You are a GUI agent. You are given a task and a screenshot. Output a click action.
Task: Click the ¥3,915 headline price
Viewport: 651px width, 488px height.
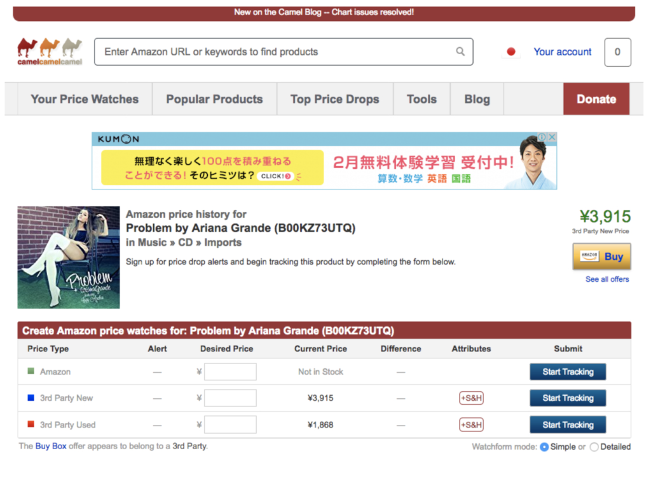pos(605,216)
